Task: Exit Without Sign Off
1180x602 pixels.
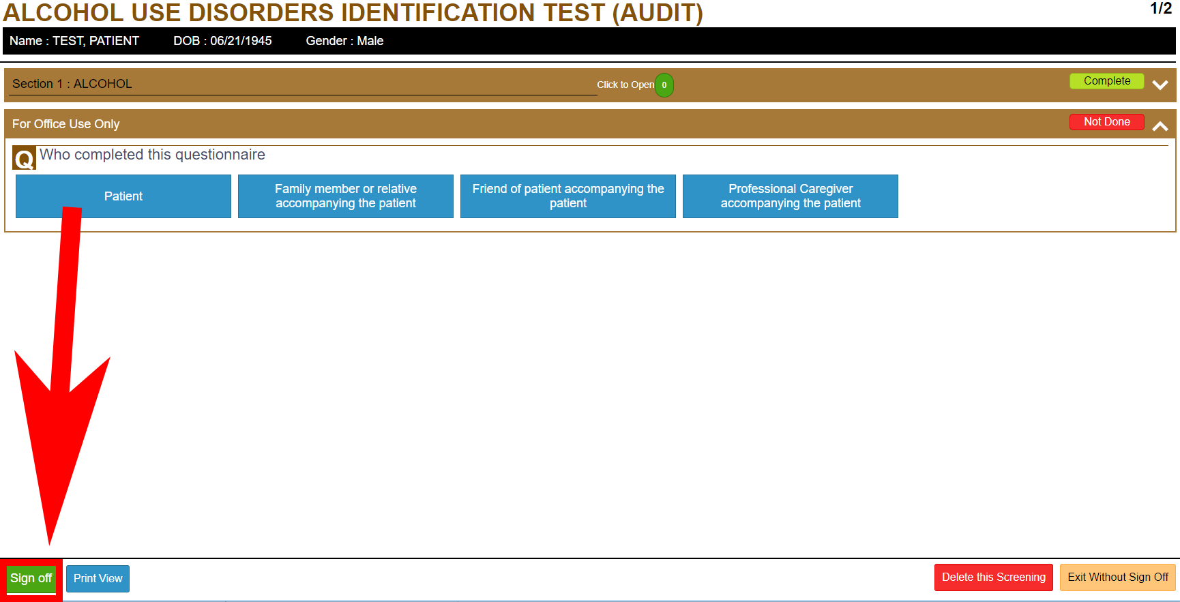Action: [x=1117, y=577]
